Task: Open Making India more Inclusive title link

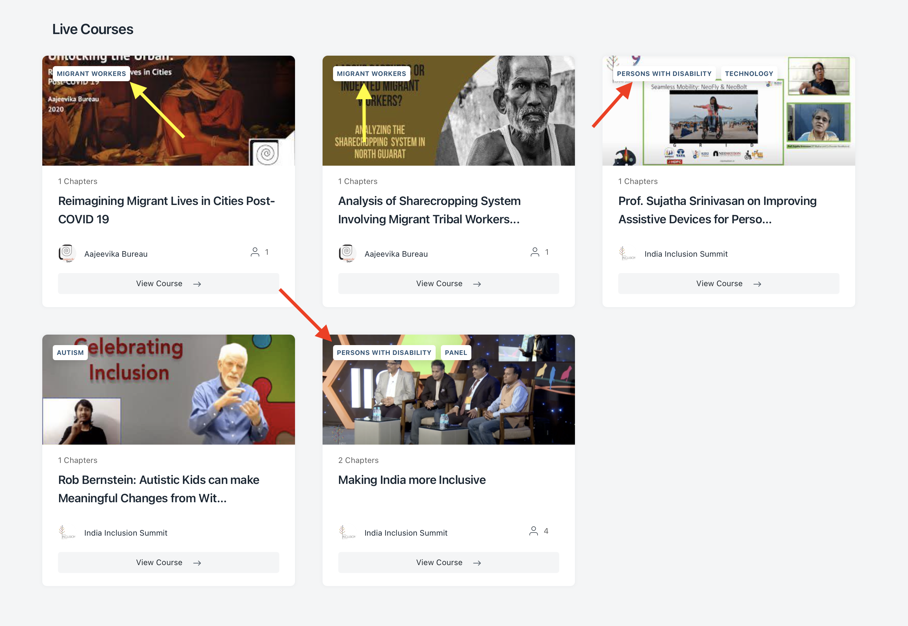Action: pos(412,480)
